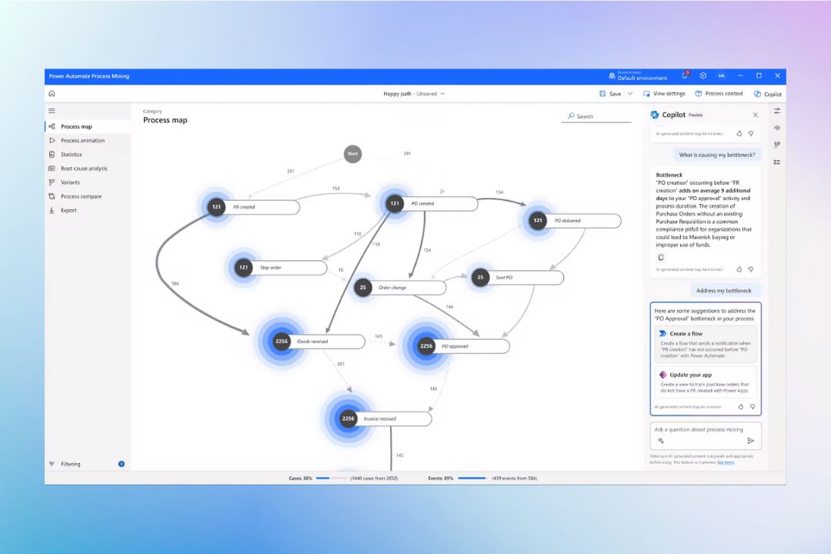
Task: Select the PO created node
Action: [432, 204]
